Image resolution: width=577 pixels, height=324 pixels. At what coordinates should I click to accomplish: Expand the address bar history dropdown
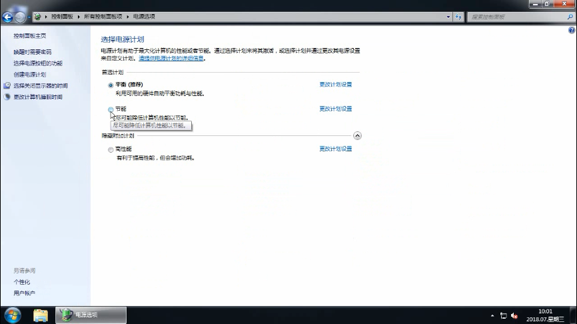click(x=448, y=17)
